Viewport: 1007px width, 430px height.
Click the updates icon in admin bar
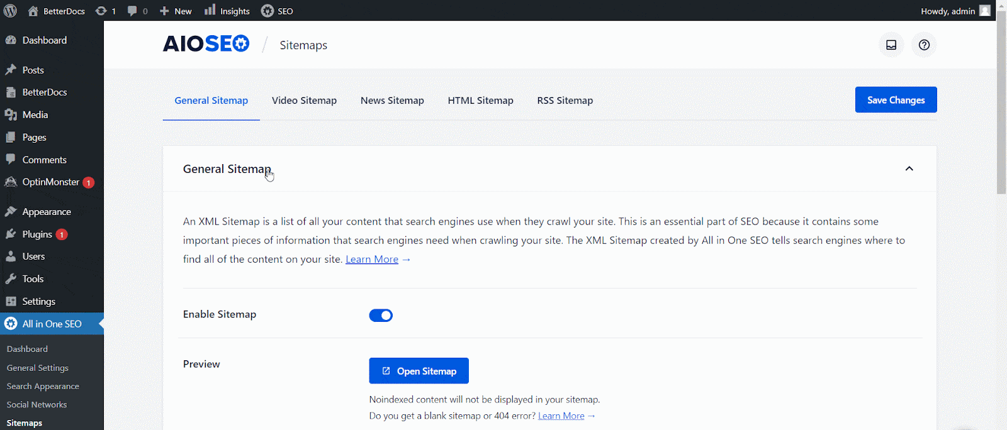(x=101, y=11)
